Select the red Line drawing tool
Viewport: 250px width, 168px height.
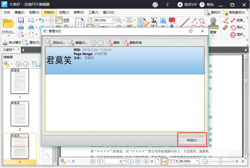185,22
